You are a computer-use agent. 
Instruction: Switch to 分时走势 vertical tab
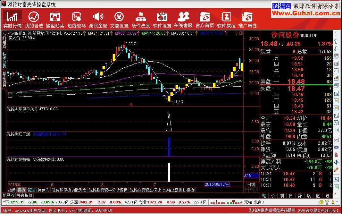pos(4,41)
